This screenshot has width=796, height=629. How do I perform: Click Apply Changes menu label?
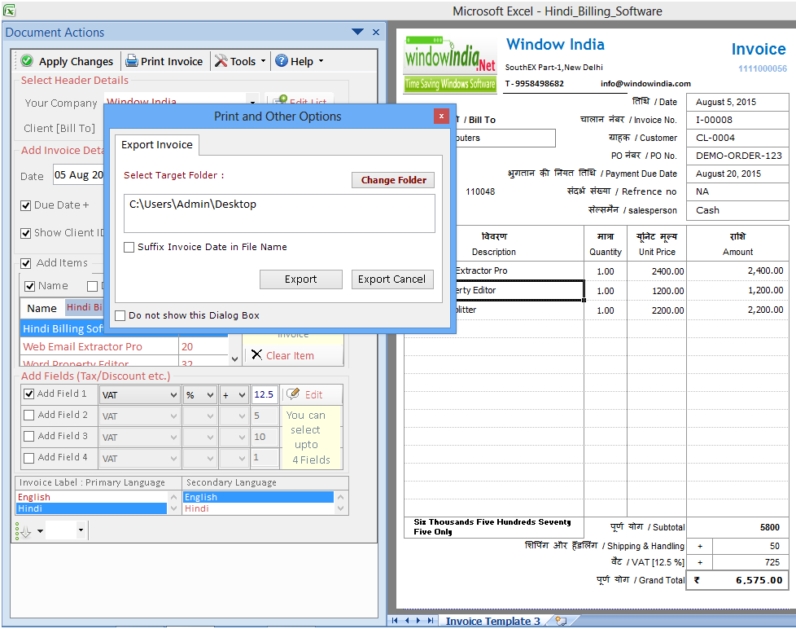point(77,61)
